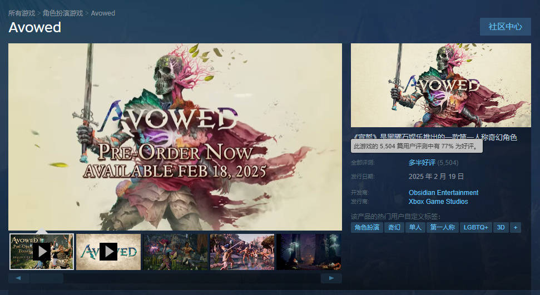Open publisher Xbox Game Studios page

[438, 201]
